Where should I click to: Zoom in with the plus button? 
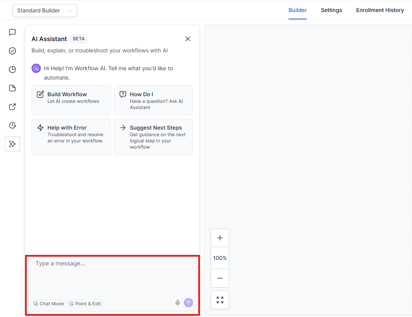tap(220, 238)
